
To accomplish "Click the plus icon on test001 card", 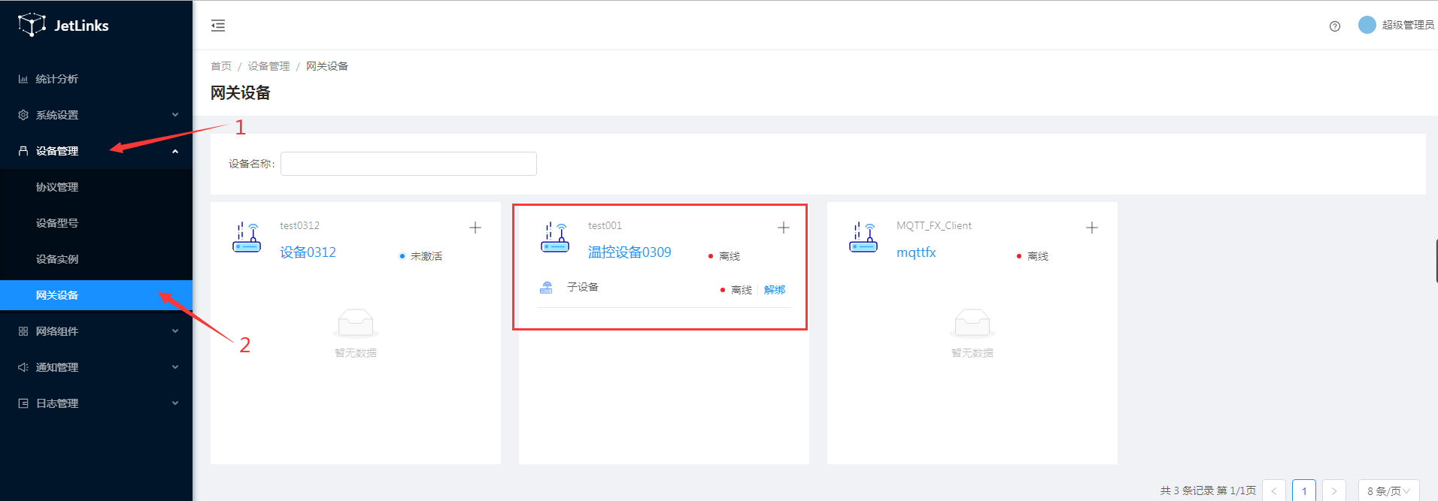I will coord(784,228).
